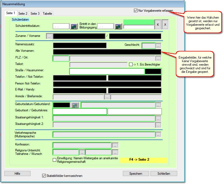Click the K button next to green field

tap(158, 25)
